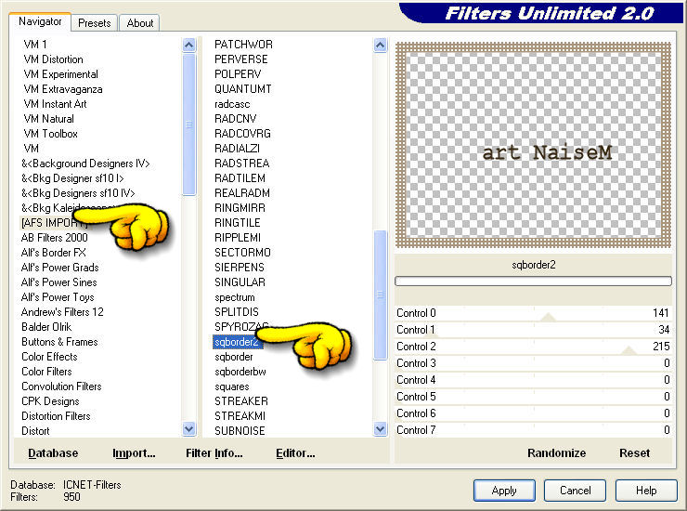Click the Database button
This screenshot has height=511, width=687.
pyautogui.click(x=53, y=453)
